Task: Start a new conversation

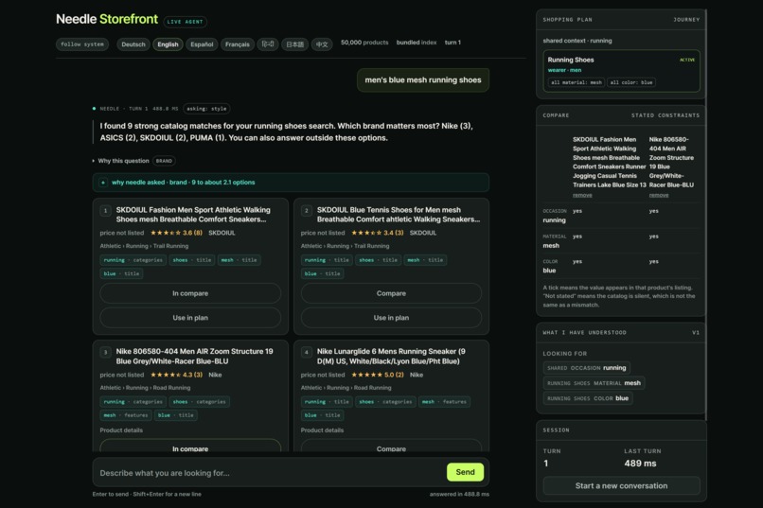Action: click(x=621, y=485)
